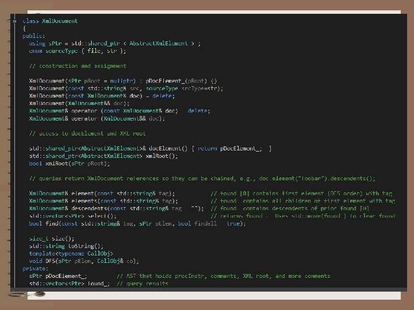This screenshot has height=310, width=414.
Task: Click the comment 'contains all children of first element'
Action: (303, 201)
